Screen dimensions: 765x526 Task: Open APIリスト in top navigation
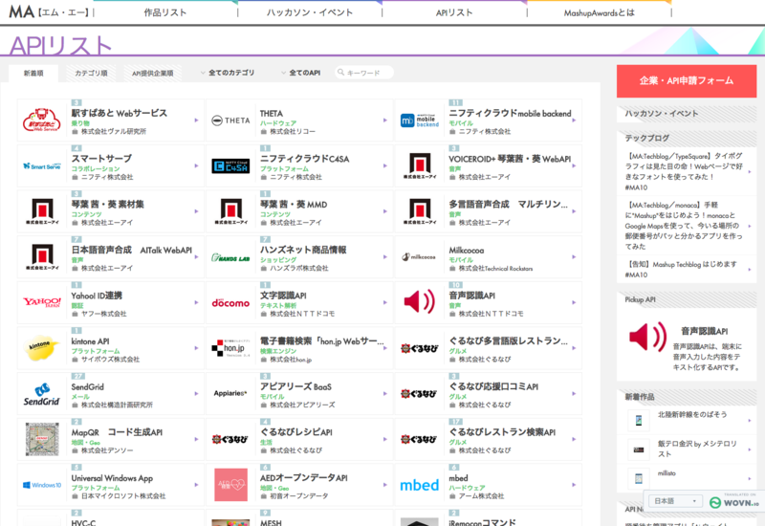pyautogui.click(x=454, y=12)
